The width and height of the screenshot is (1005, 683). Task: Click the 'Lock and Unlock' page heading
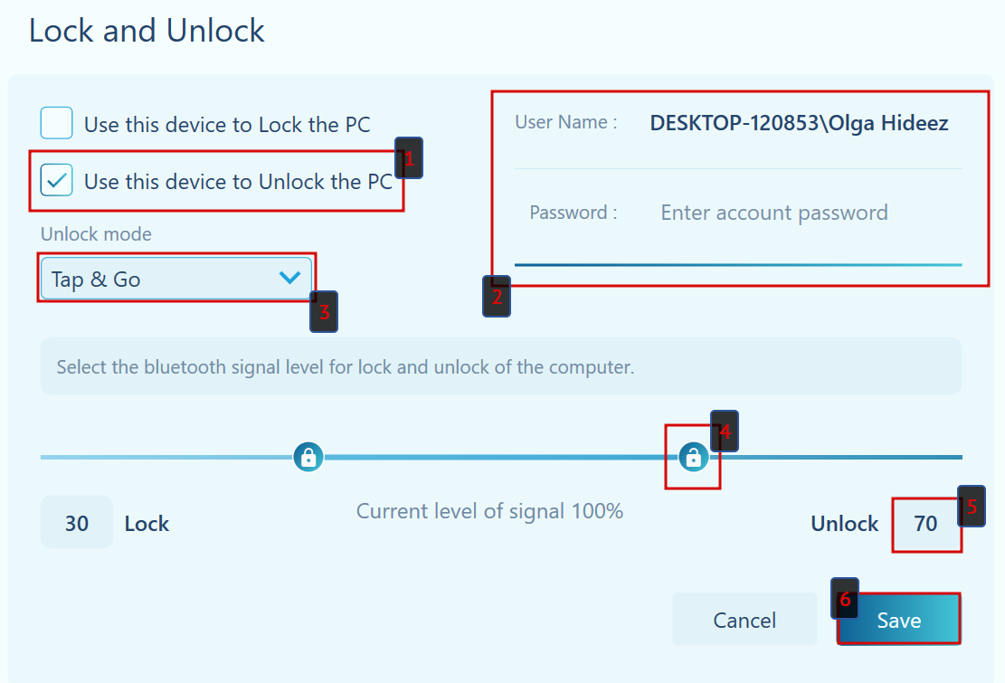[147, 31]
